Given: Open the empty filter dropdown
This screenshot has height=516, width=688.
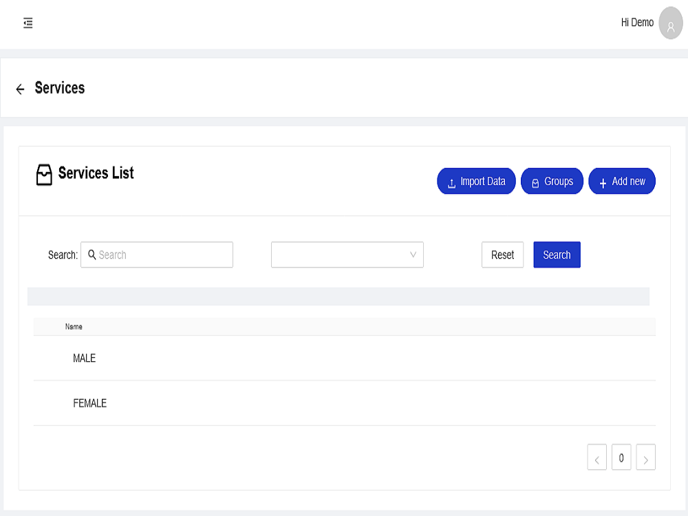Looking at the screenshot, I should pos(347,255).
